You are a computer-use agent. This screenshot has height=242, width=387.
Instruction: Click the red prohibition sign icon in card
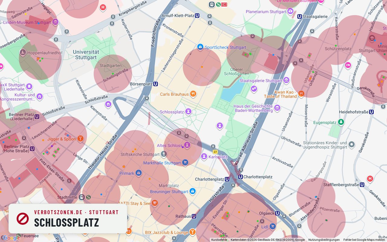[23, 218]
